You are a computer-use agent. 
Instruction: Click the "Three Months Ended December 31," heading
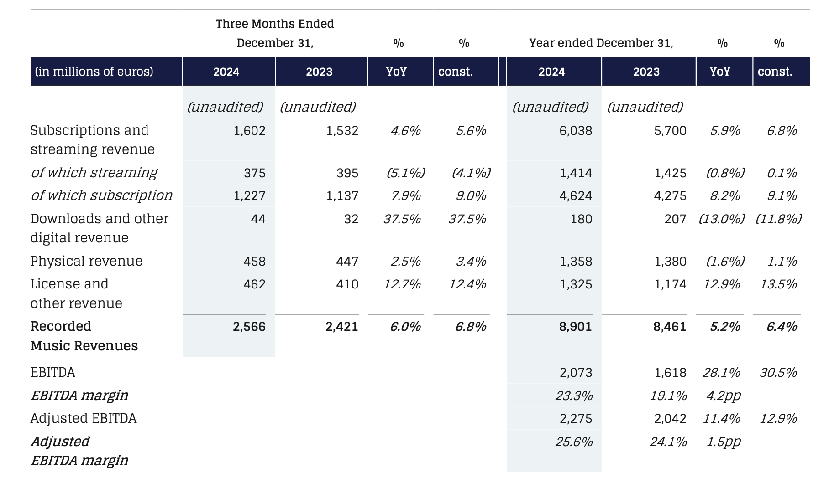(x=275, y=33)
